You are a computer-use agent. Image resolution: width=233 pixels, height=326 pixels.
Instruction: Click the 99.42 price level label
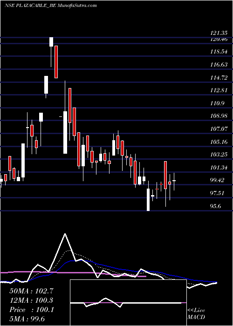click(217, 180)
